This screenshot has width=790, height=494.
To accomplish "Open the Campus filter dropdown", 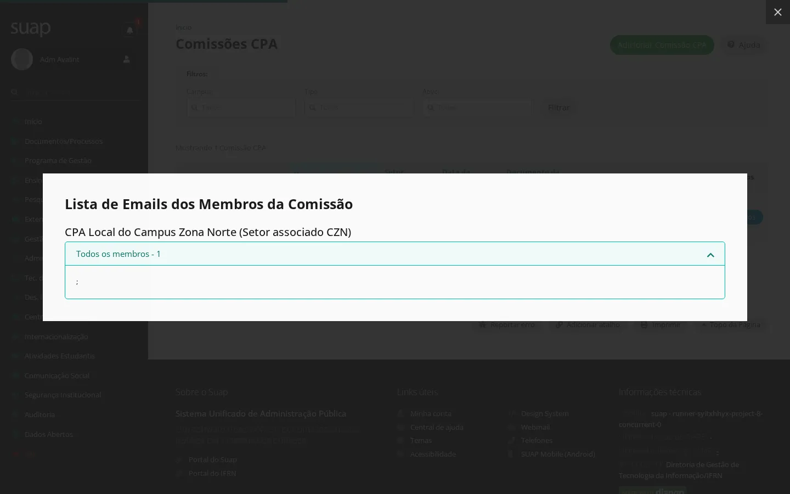I will pos(241,108).
